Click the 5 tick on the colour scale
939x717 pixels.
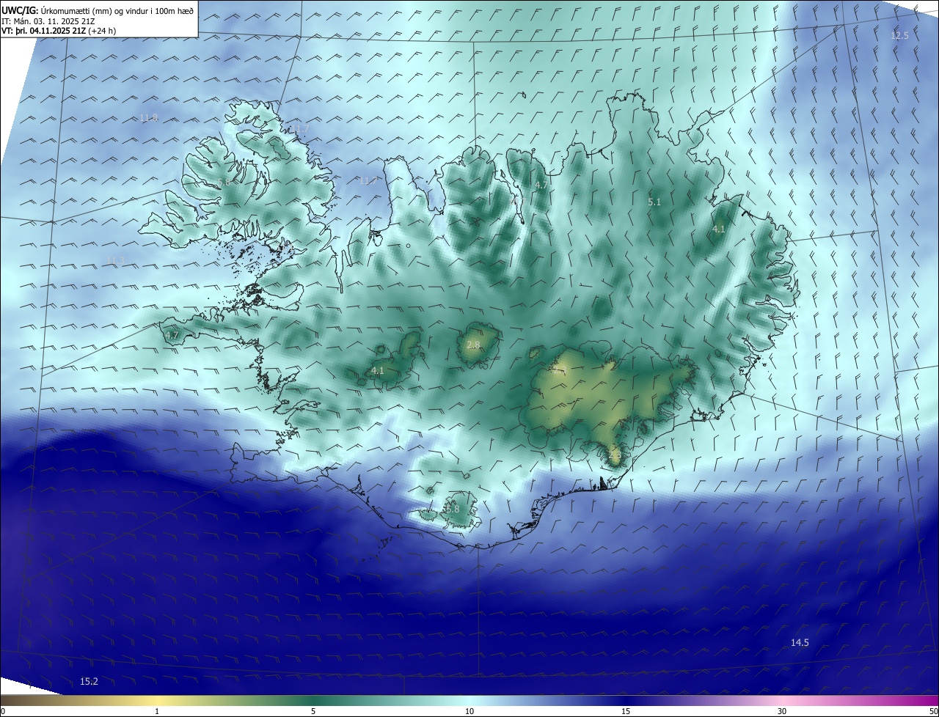[x=313, y=711]
